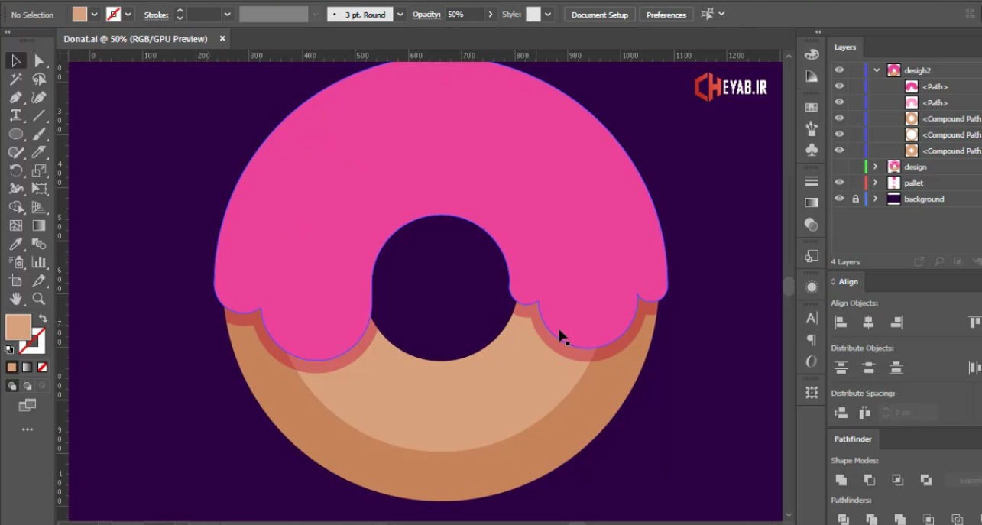Hide the pallet layer
The width and height of the screenshot is (982, 525).
coord(839,183)
